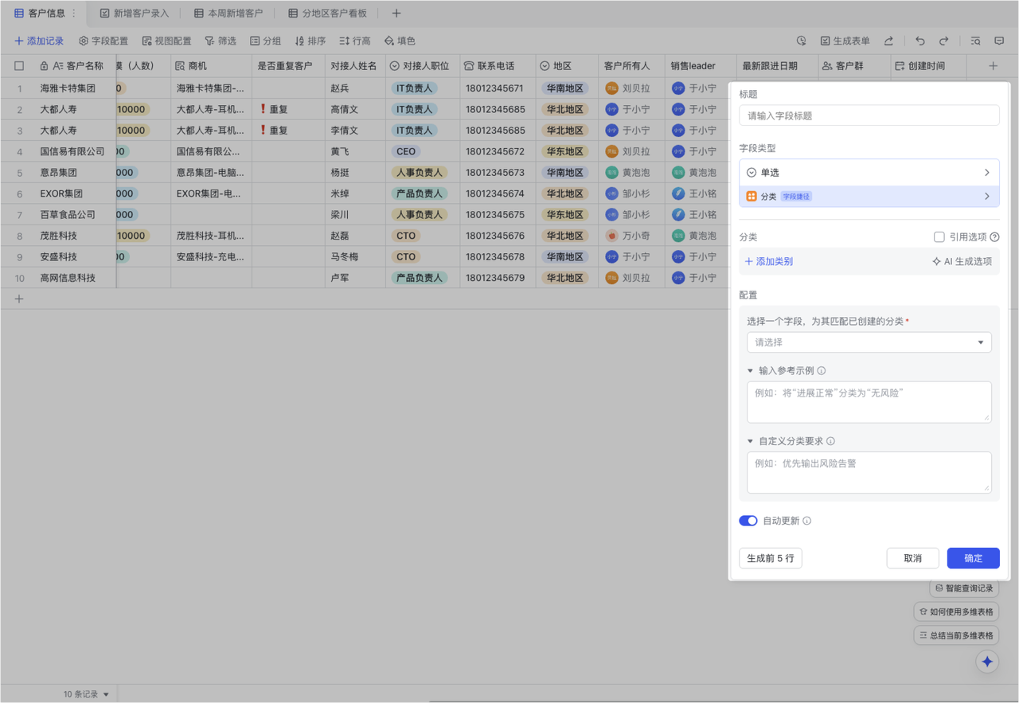This screenshot has height=703, width=1019.
Task: Click the undo arrow in toolbar
Action: tap(920, 41)
